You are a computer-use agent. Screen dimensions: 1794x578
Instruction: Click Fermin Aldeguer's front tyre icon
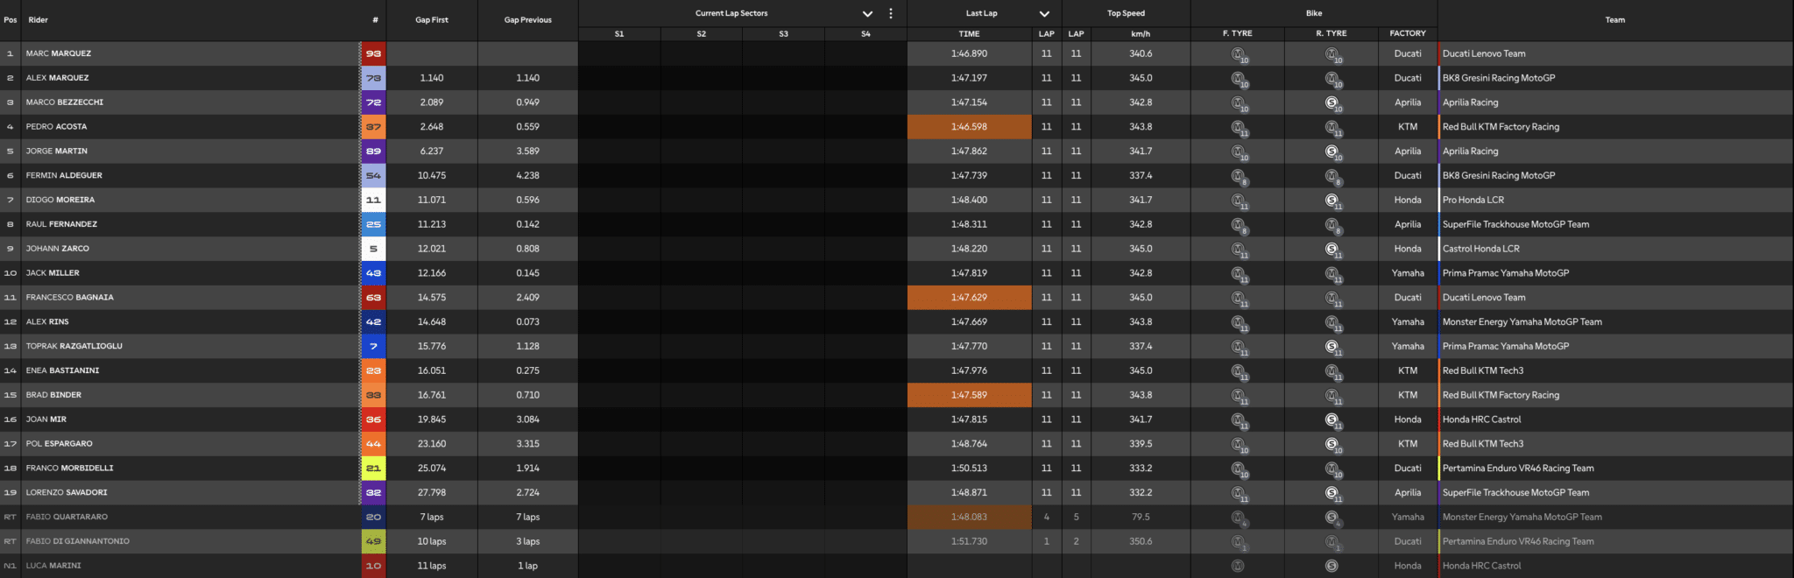point(1238,176)
